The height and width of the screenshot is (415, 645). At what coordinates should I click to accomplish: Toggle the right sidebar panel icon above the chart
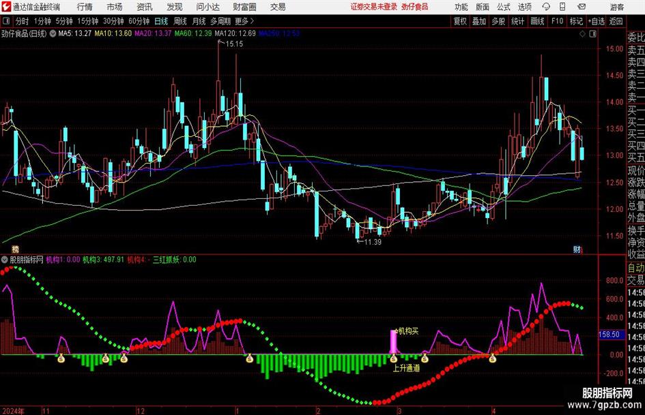click(x=592, y=34)
